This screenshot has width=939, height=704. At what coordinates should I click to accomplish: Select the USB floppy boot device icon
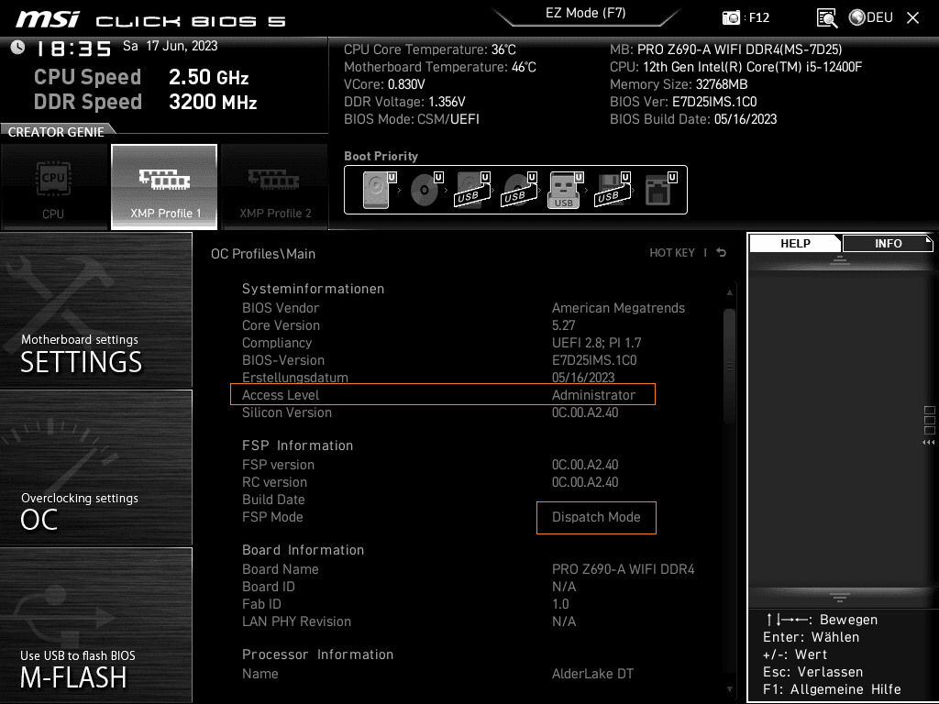[x=612, y=190]
